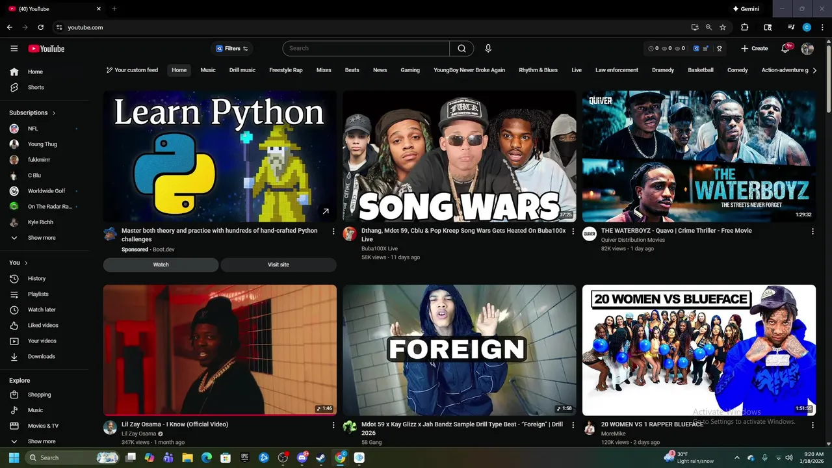Click the Watch button on the ad

161,265
